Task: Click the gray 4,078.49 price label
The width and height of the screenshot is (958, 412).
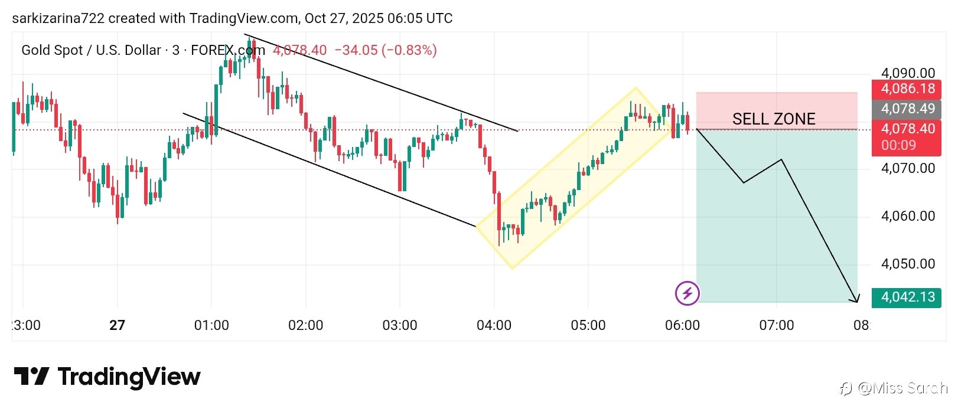Action: click(907, 109)
